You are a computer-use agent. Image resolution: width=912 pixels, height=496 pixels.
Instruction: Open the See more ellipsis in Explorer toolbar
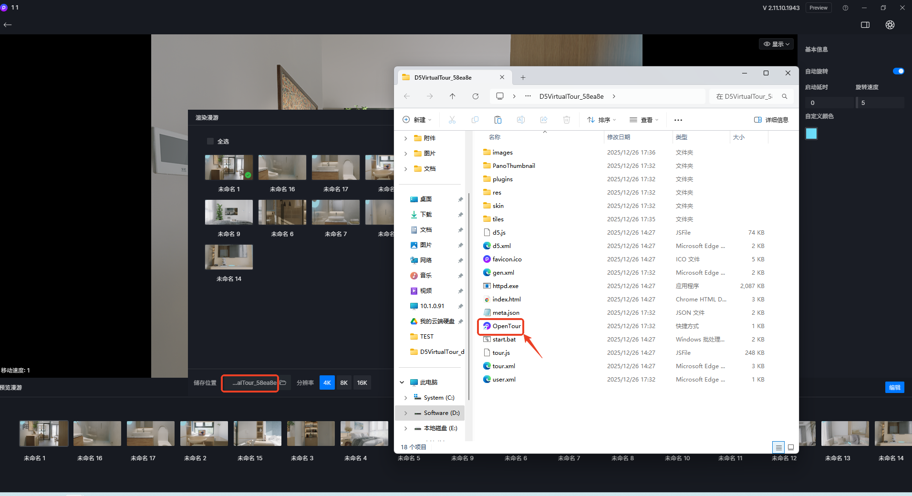(x=678, y=120)
